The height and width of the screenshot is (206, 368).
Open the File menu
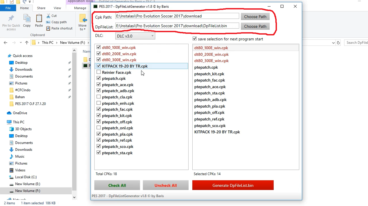8,8
